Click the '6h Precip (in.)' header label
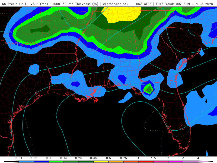 [14, 4]
